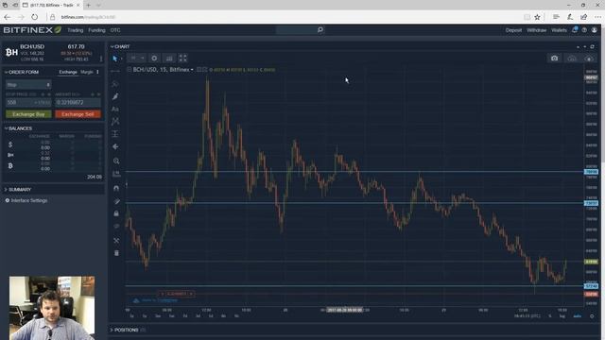
Task: Click the trash icon to remove drawings
Action: pos(116,253)
